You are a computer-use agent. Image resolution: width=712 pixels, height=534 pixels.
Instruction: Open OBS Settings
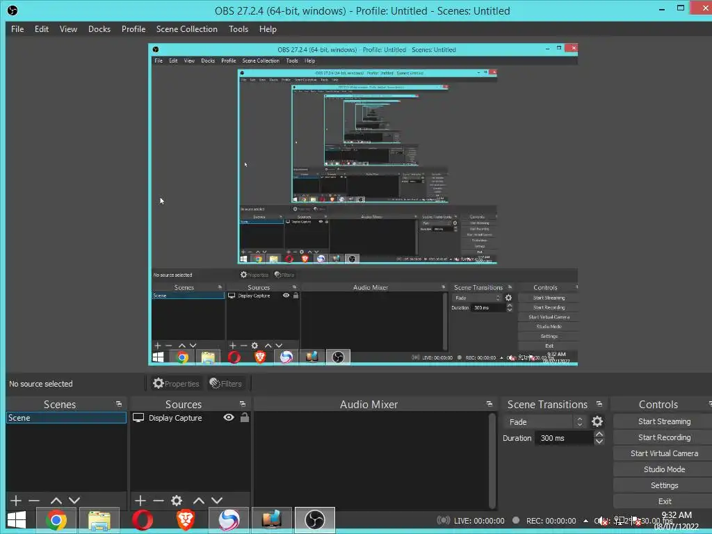[x=664, y=485]
